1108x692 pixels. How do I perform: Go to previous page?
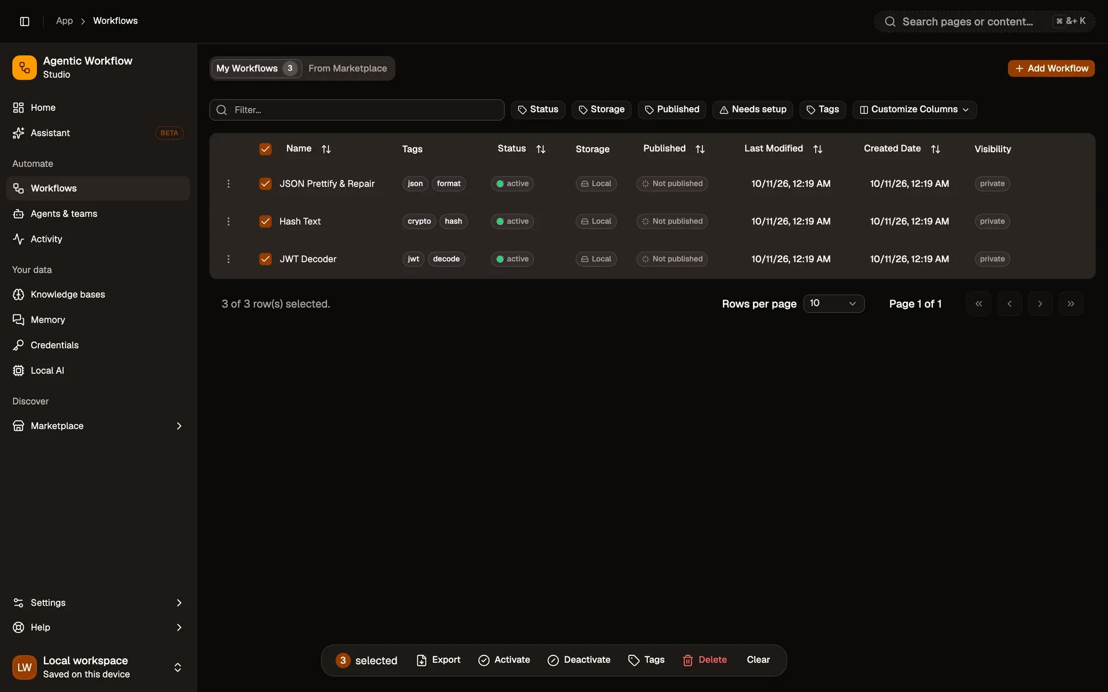coord(1009,304)
